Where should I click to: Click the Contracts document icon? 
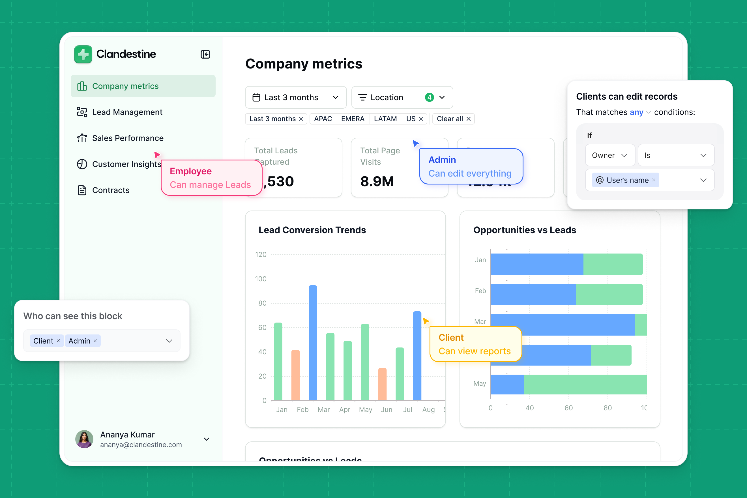coord(82,190)
